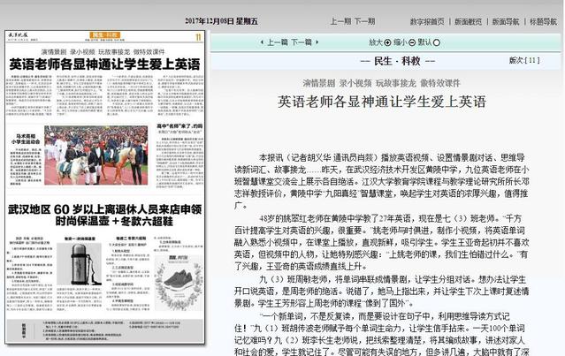Click the 默认 circle icon
Image resolution: width=565 pixels, height=356 pixels.
click(x=437, y=42)
